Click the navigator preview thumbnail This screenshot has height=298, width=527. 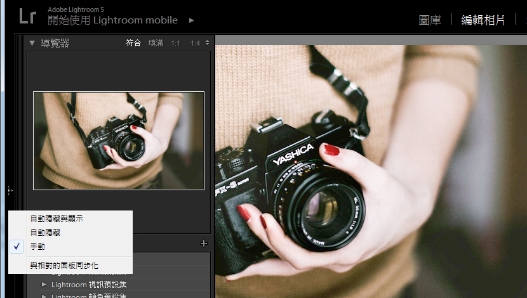coord(119,141)
